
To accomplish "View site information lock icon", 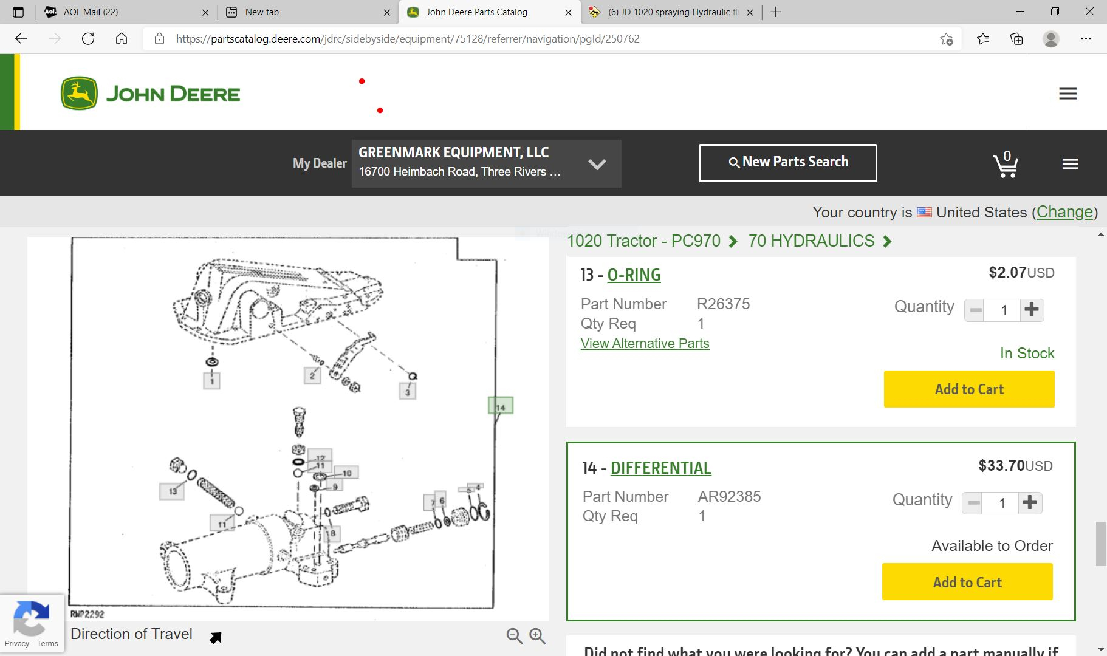I will [x=159, y=39].
